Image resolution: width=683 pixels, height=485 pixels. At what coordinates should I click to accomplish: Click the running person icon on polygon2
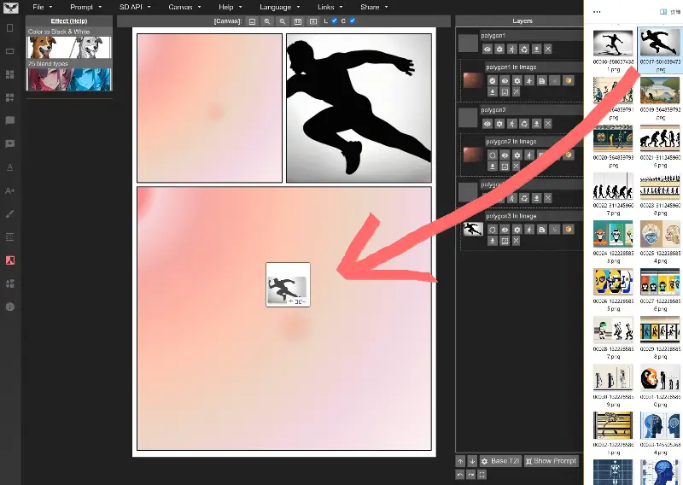click(511, 123)
